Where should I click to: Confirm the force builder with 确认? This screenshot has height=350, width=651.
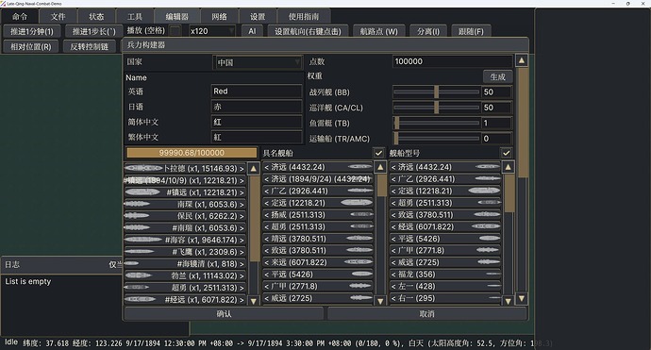click(x=224, y=313)
